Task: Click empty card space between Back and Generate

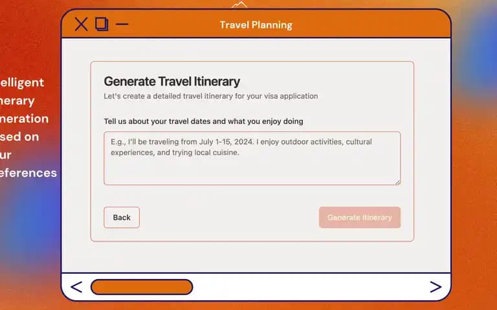Action: (x=229, y=217)
